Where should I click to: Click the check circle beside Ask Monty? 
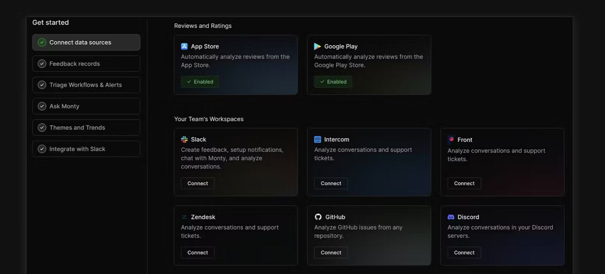42,106
